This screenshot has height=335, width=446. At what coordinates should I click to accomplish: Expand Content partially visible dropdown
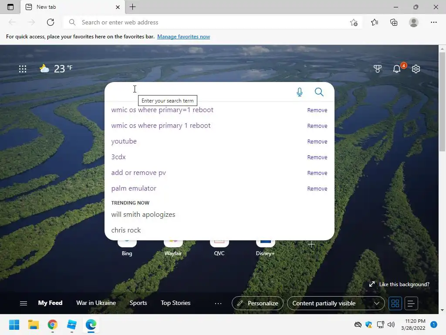pyautogui.click(x=336, y=304)
